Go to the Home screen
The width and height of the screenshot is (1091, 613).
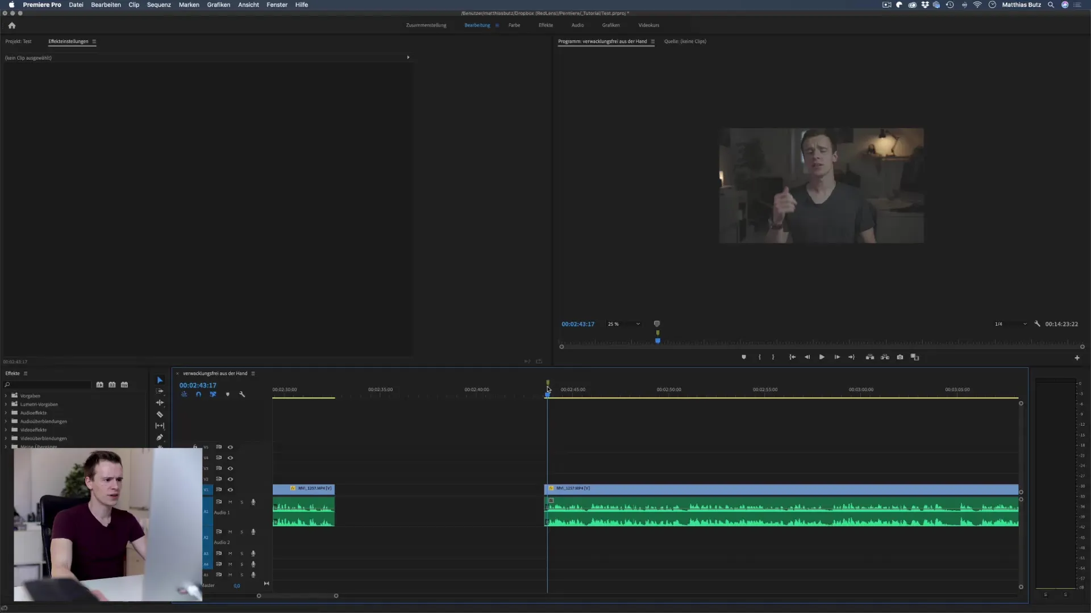tap(12, 25)
